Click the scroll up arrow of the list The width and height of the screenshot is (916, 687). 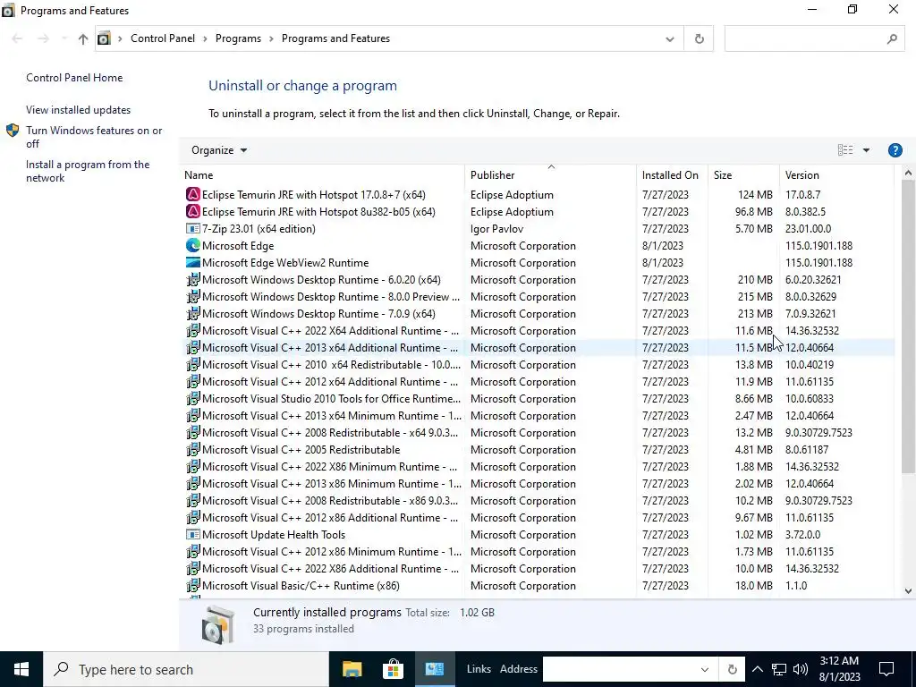[x=908, y=173]
